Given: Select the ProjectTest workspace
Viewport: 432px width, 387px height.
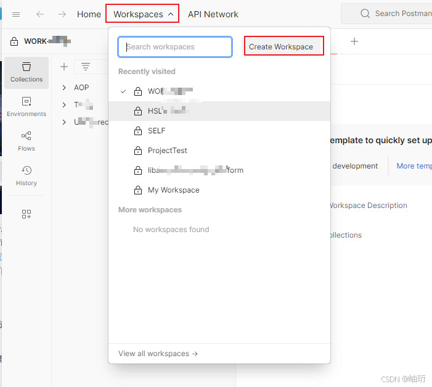Looking at the screenshot, I should tap(219, 151).
